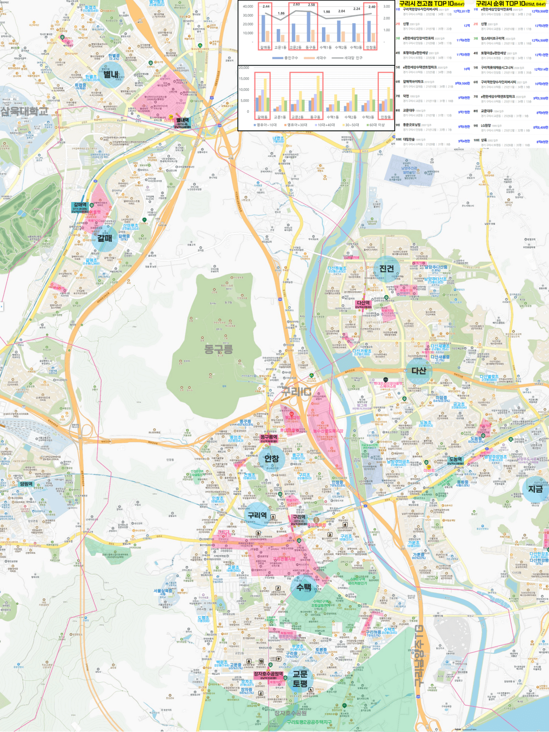Screen dimensions: 549x732
Task: Select 갈매동 label on the upper chart
Action: pyautogui.click(x=264, y=47)
